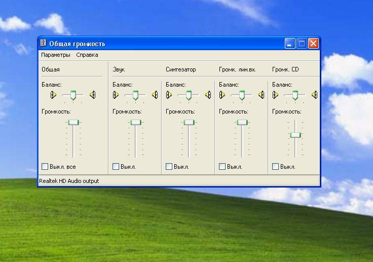
Task: Minimize the Общая громкость window
Action: 290,44
